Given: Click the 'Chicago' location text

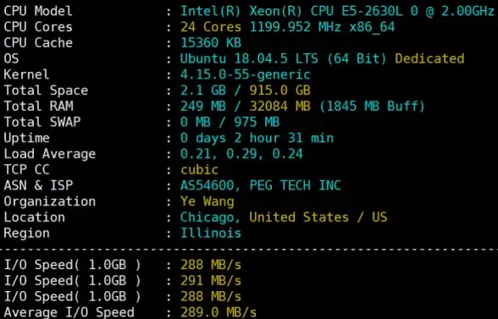Looking at the screenshot, I should [x=209, y=217].
